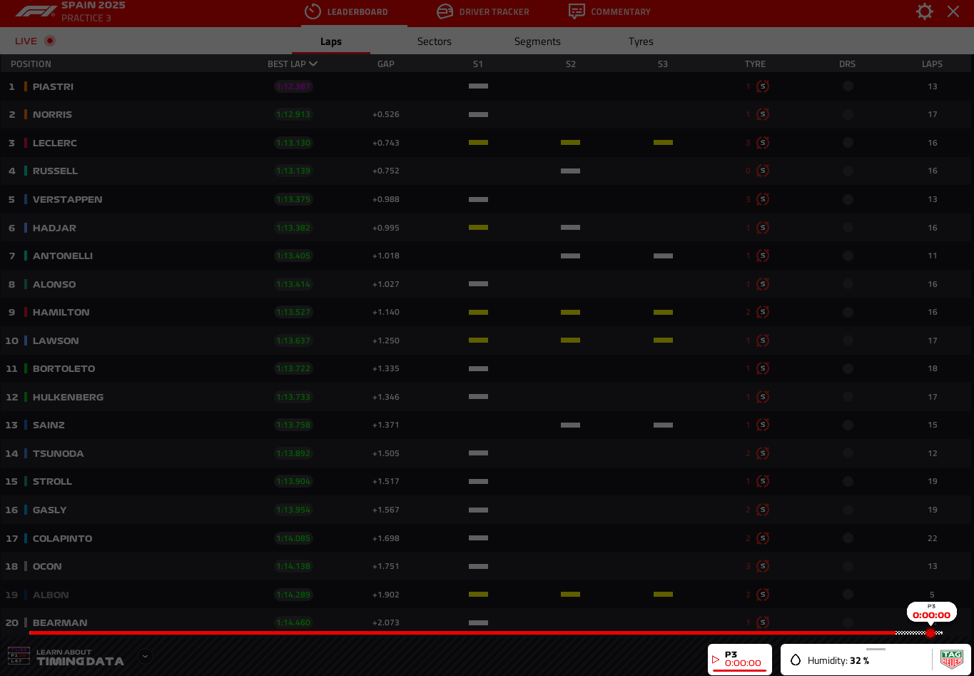Click Leclerc's soft tyre icon
Viewport: 974px width, 676px height.
[x=763, y=143]
